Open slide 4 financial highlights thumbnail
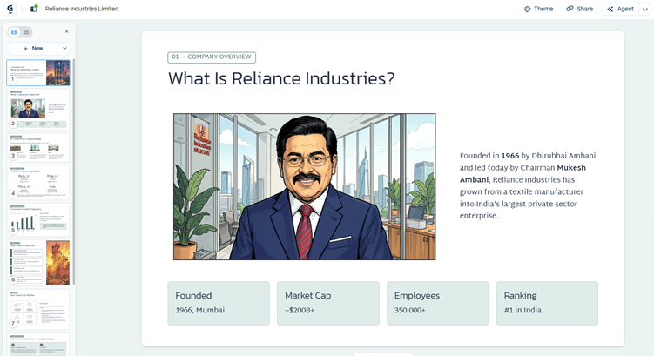The height and width of the screenshot is (356, 654). pyautogui.click(x=38, y=183)
